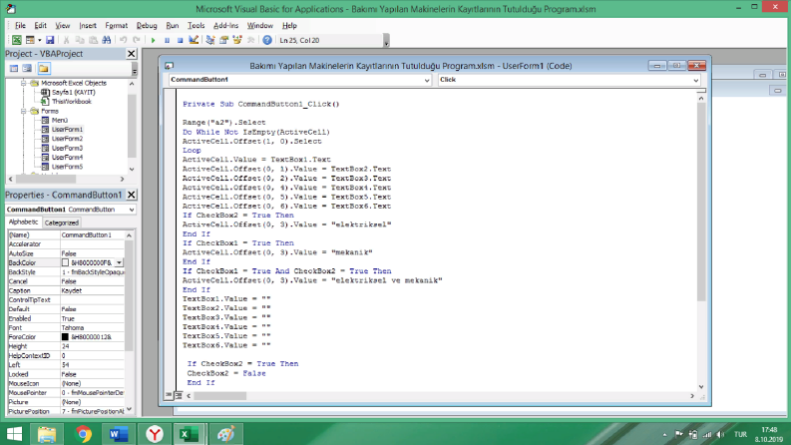Image resolution: width=791 pixels, height=445 pixels.
Task: Click the Reset stop icon in toolbar
Action: tap(180, 40)
